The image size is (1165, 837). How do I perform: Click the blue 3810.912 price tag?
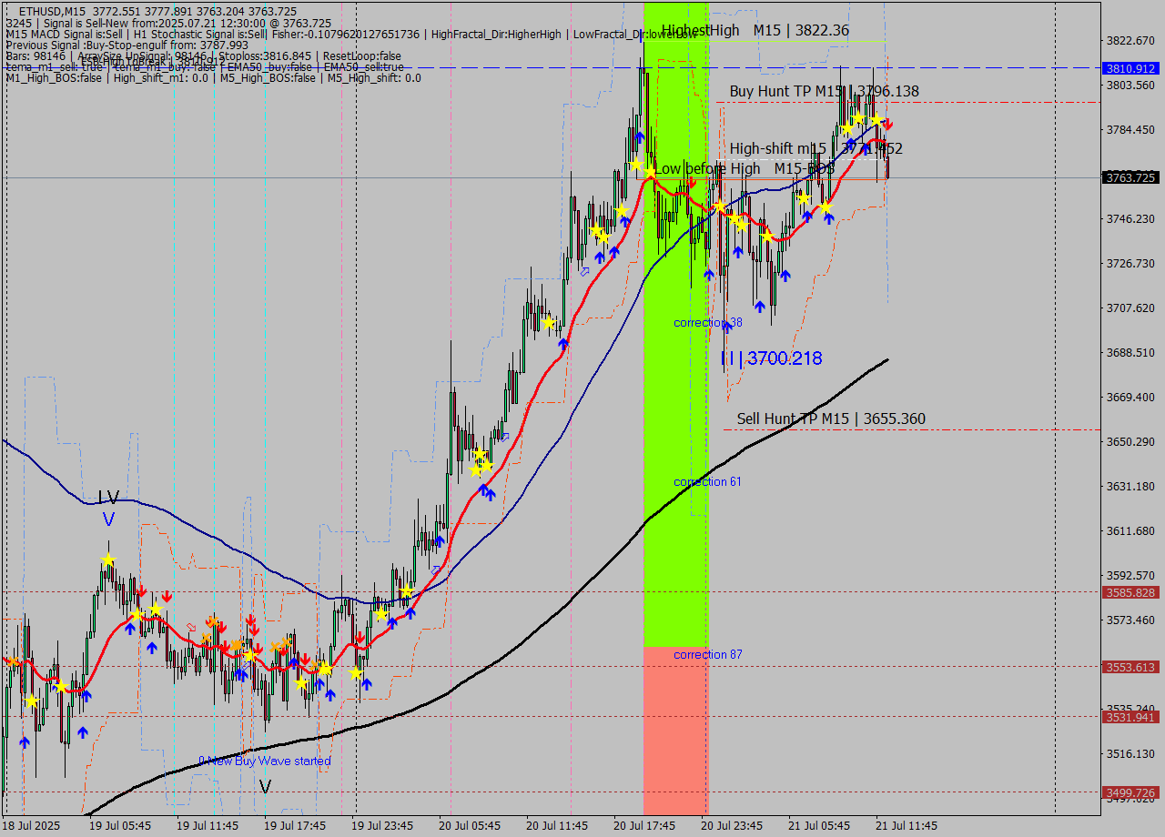[1129, 68]
